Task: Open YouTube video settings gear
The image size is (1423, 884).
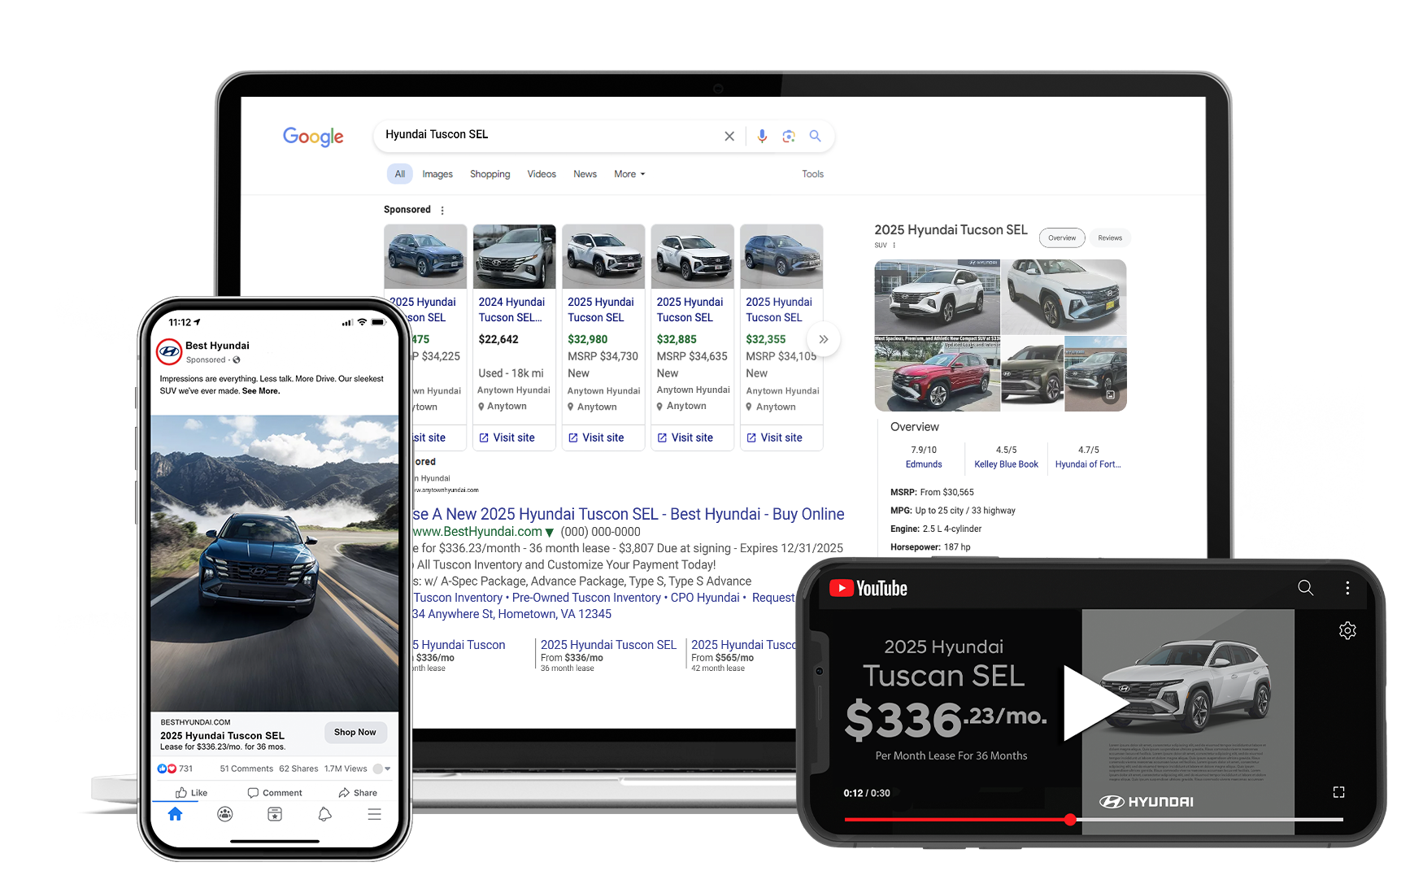Action: pyautogui.click(x=1347, y=630)
